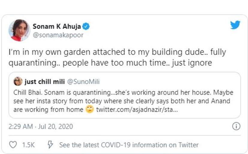
Task: Click the eye-roll emoji in quoted tweet
Action: 89,109
